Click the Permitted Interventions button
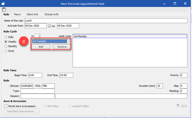Image resolution: width=192 pixels, height=118 pixels. [22, 111]
